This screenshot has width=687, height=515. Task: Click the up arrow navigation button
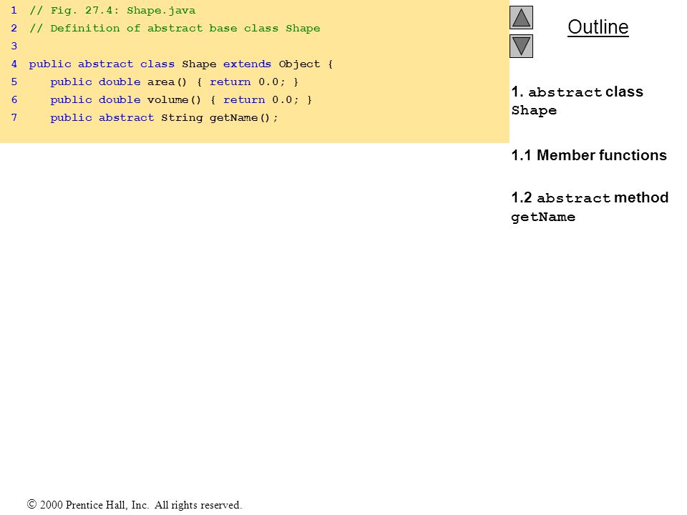(x=521, y=17)
